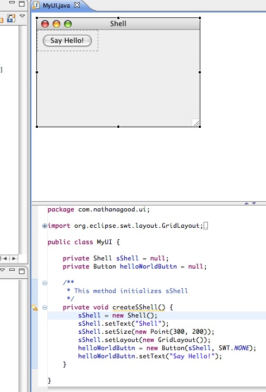Image resolution: width=266 pixels, height=392 pixels.
Task: Minimize the top-left side panel
Action: pos(12,2)
